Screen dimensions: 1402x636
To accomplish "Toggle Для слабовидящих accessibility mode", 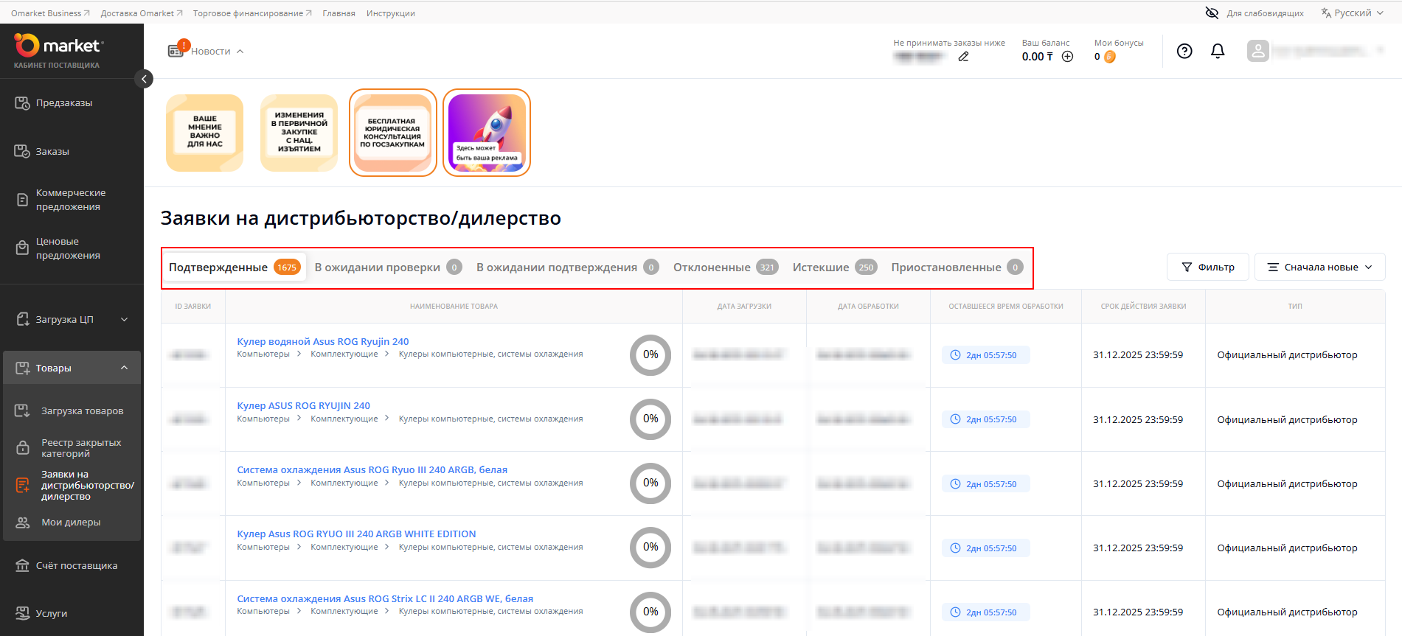I will coord(1254,13).
